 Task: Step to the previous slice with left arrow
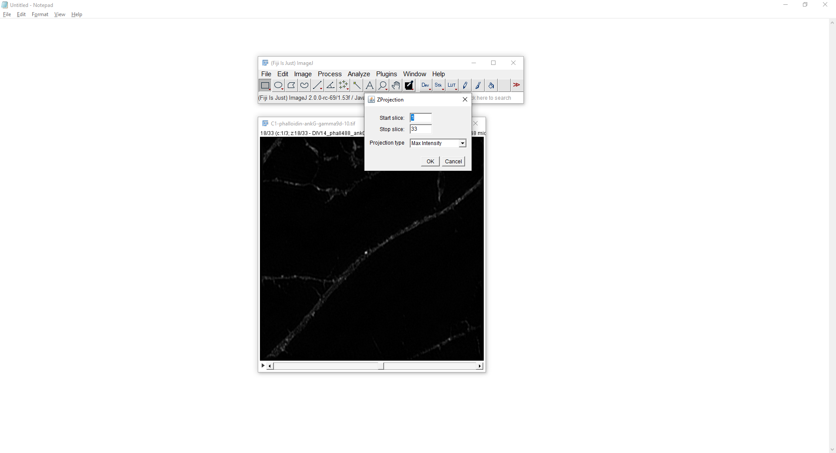tap(270, 366)
